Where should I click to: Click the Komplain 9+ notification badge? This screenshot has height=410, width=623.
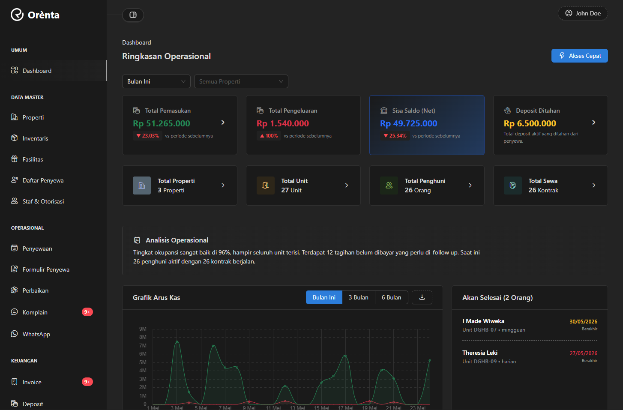[x=87, y=312]
